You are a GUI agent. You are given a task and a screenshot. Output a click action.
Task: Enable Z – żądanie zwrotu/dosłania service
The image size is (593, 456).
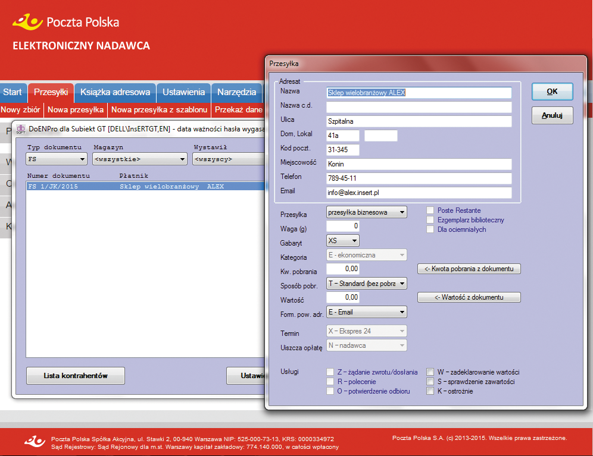pos(330,372)
